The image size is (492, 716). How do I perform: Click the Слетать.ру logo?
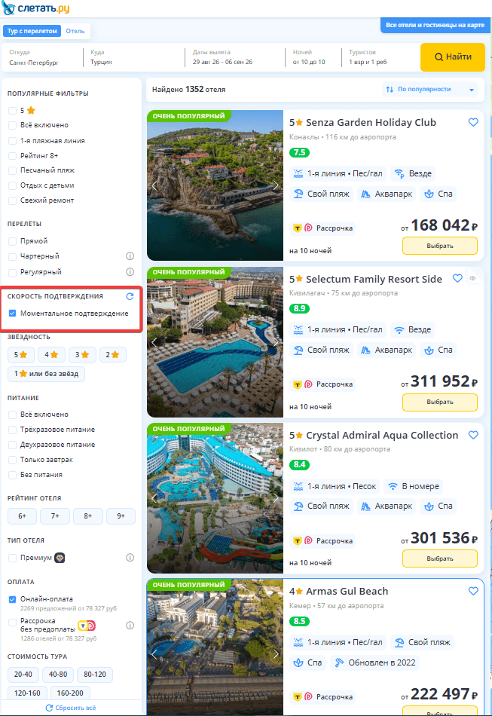click(x=35, y=8)
